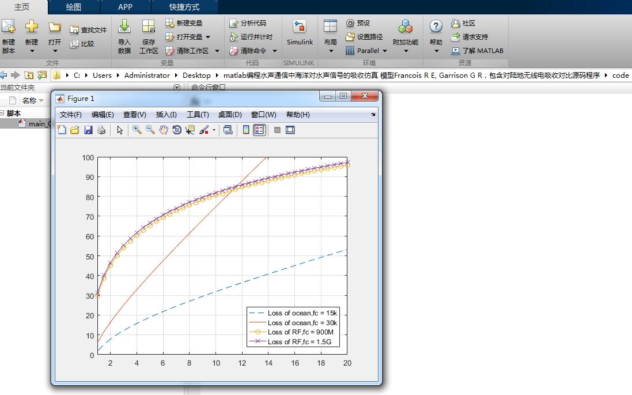Screen dimensions: 632x395
Task: Click the 新建脚本 button
Action: click(x=9, y=36)
